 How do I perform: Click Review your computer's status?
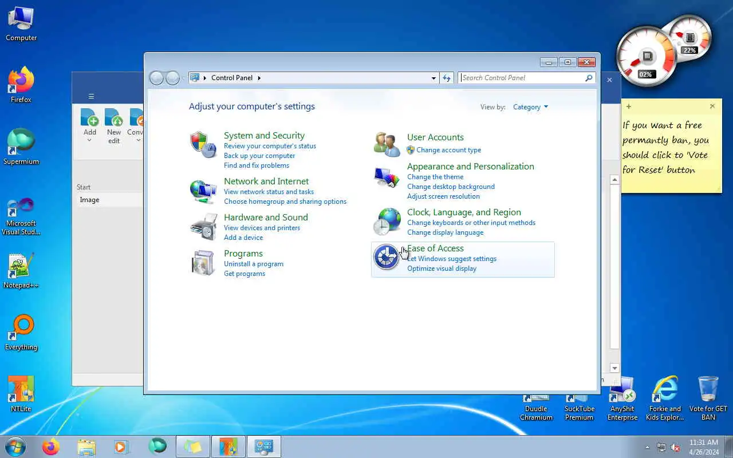(270, 146)
